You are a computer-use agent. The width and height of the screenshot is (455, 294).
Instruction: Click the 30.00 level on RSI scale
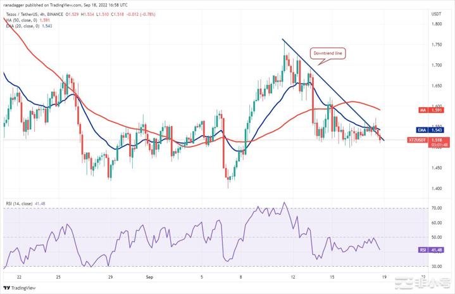[x=435, y=267]
